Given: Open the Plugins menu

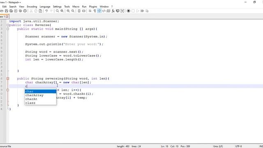Looking at the screenshot, I should tap(93, 7).
